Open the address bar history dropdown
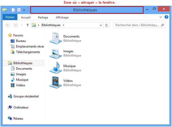 pos(101,25)
